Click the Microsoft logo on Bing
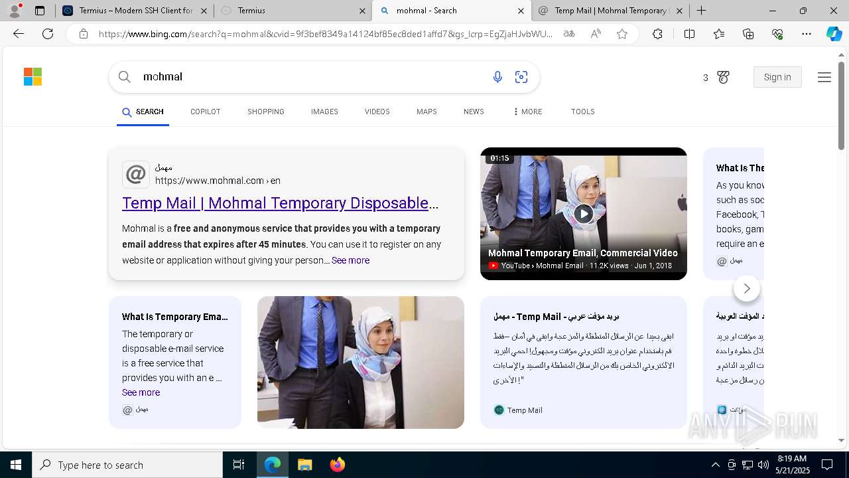The height and width of the screenshot is (478, 849). [33, 77]
